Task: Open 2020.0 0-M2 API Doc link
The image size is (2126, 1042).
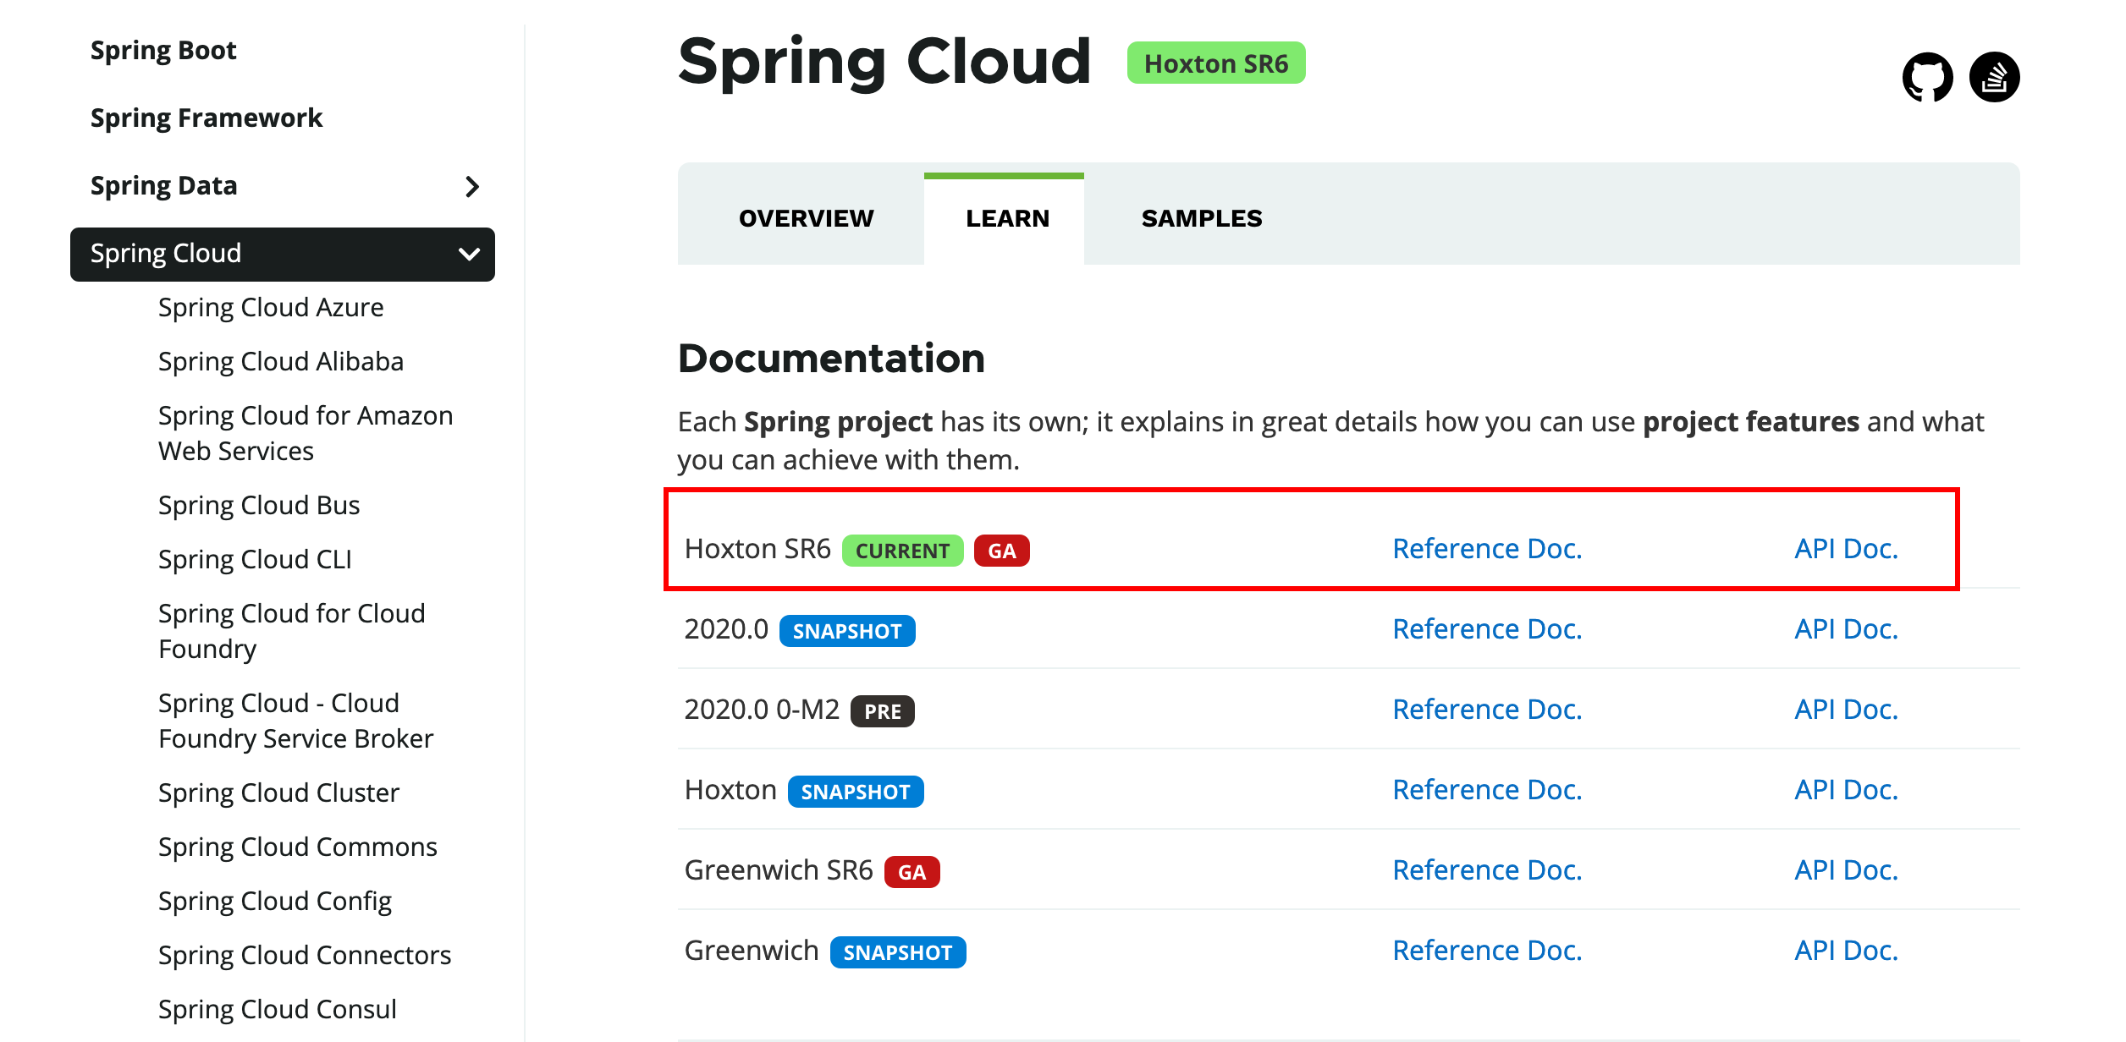Action: coord(1846,710)
